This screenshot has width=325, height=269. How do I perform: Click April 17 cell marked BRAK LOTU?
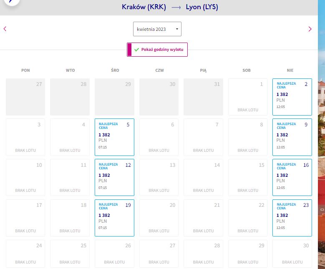click(25, 218)
